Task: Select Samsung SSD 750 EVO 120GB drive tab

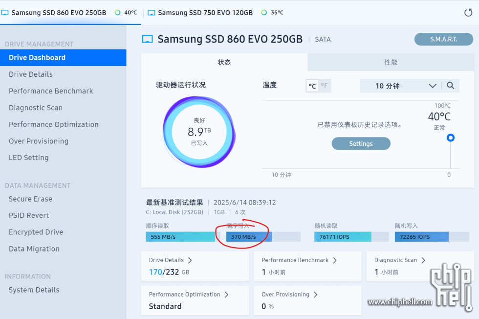Action: pyautogui.click(x=216, y=13)
